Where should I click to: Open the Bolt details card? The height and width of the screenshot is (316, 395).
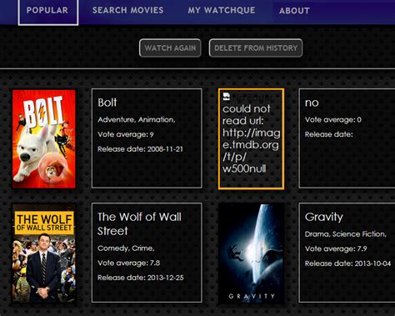(x=147, y=138)
